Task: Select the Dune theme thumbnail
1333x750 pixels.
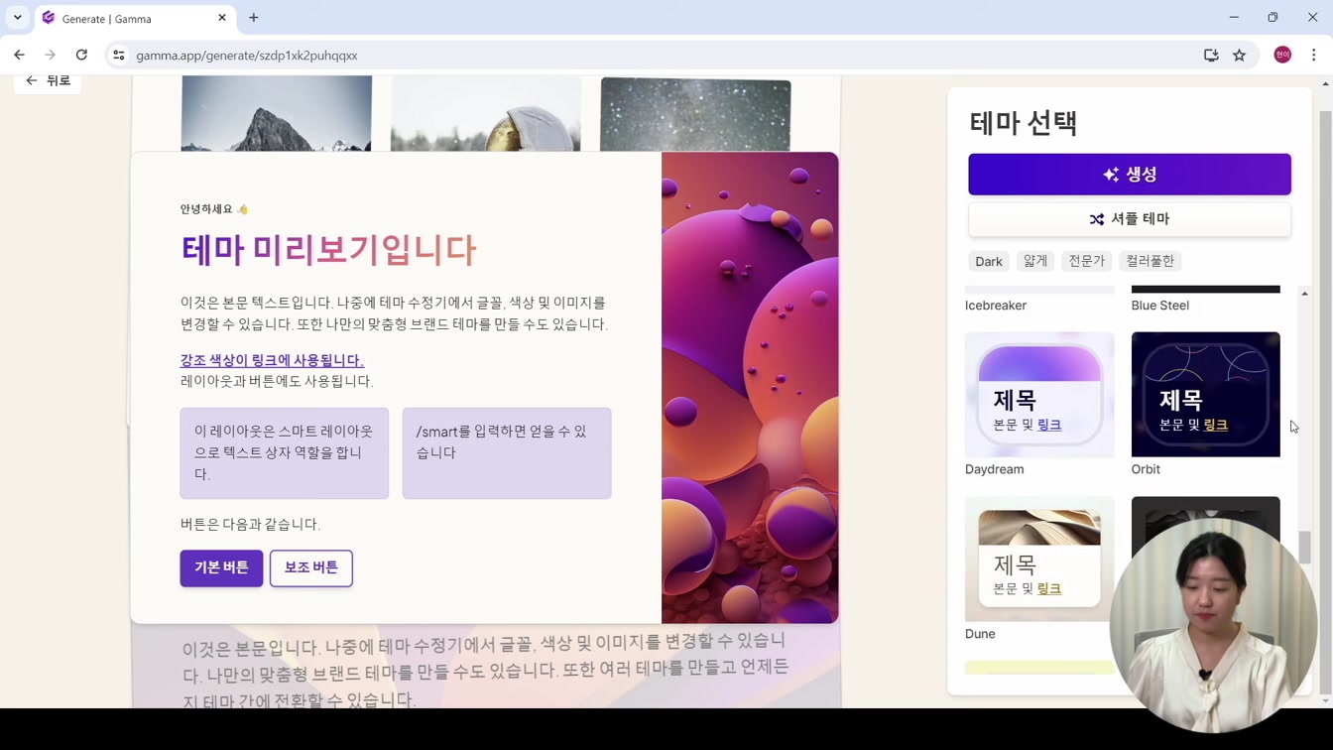Action: pyautogui.click(x=1039, y=559)
